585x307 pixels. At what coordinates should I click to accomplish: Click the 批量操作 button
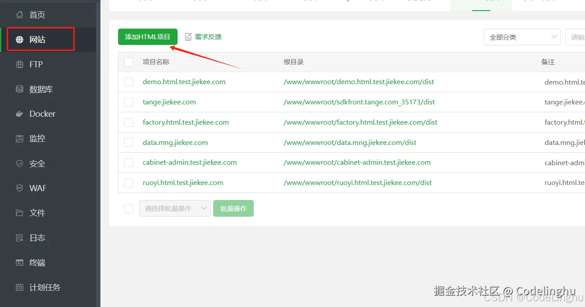233,208
